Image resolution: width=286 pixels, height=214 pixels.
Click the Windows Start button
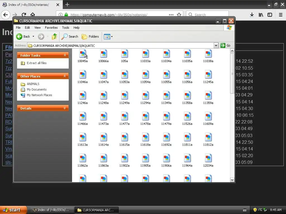[x=13, y=210]
